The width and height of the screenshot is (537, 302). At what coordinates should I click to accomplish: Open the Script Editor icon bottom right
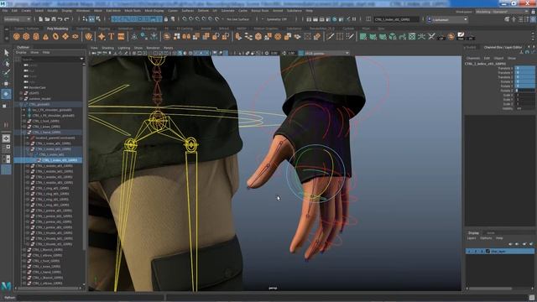(x=531, y=298)
